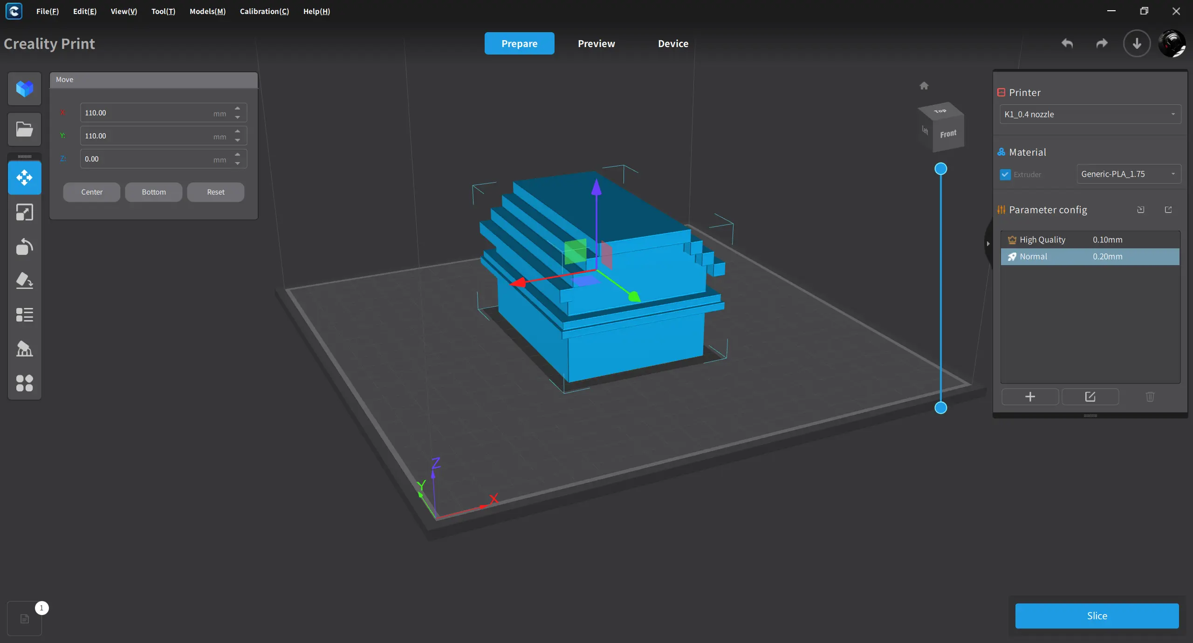
Task: Open the Support tool icon
Action: click(25, 349)
